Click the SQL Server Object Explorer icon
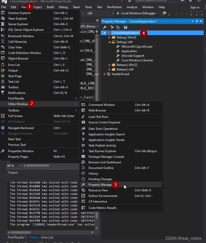206x243 pixels. 3,30
